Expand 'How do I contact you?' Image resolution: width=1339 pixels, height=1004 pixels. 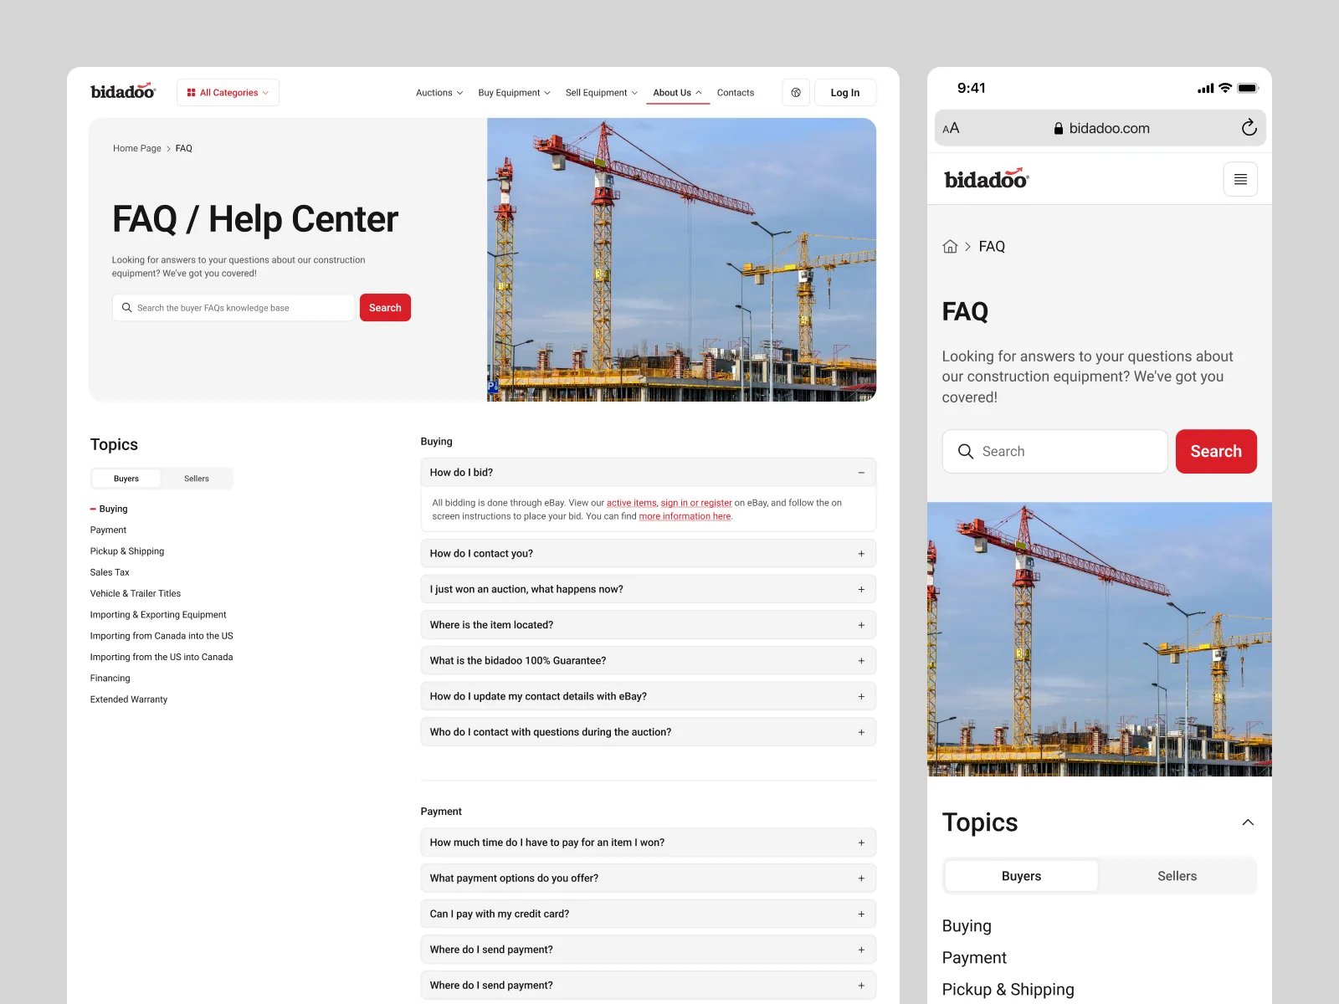coord(649,554)
